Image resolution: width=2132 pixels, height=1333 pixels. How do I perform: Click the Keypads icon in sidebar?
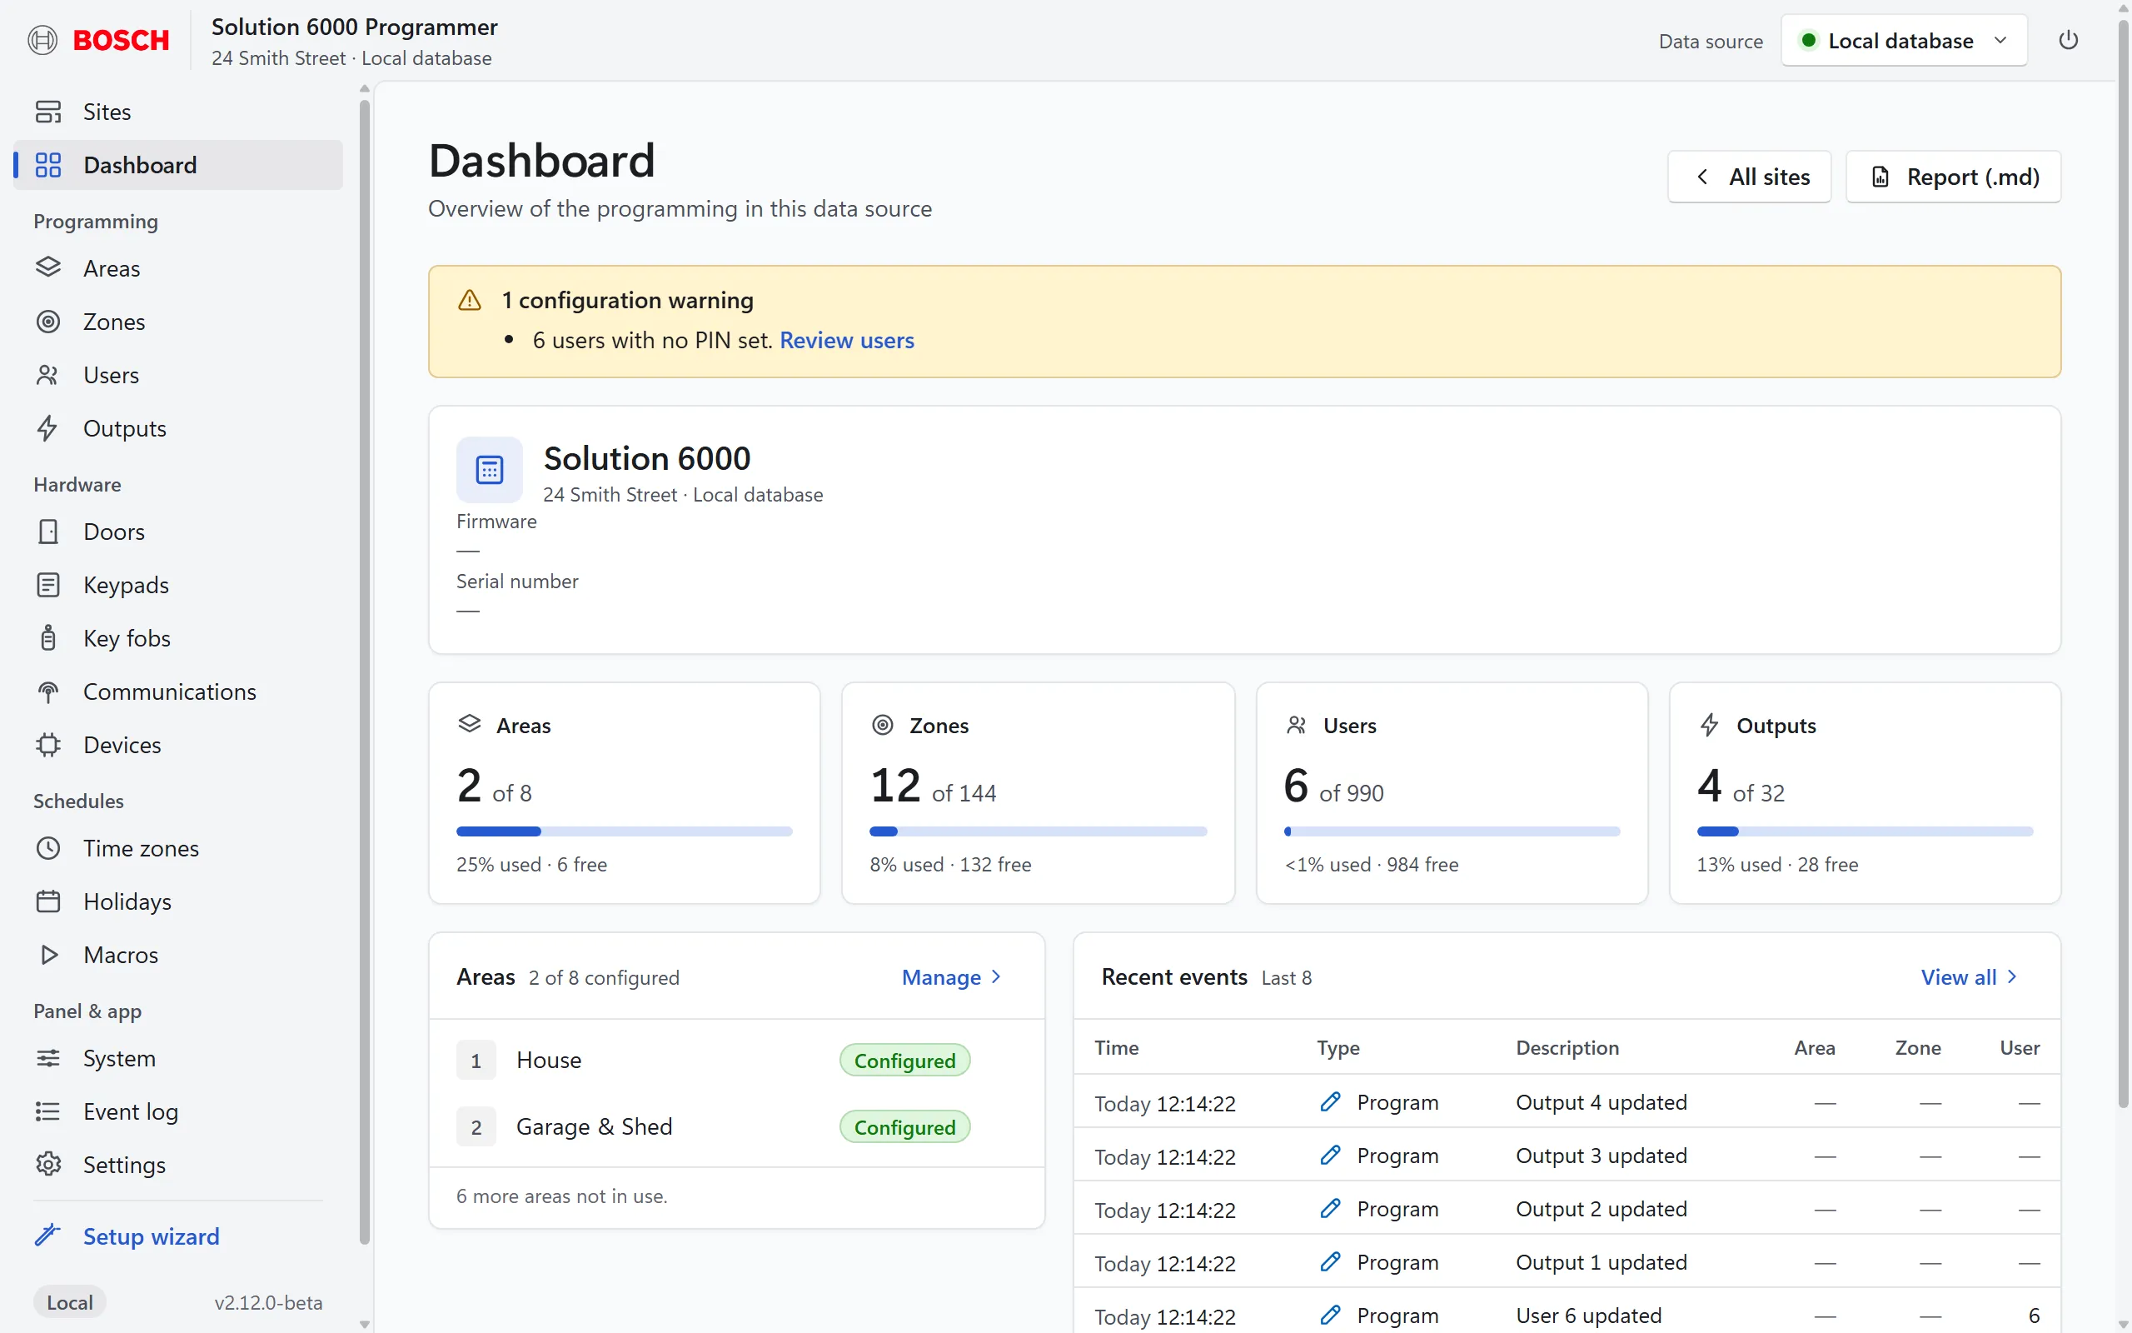[47, 585]
